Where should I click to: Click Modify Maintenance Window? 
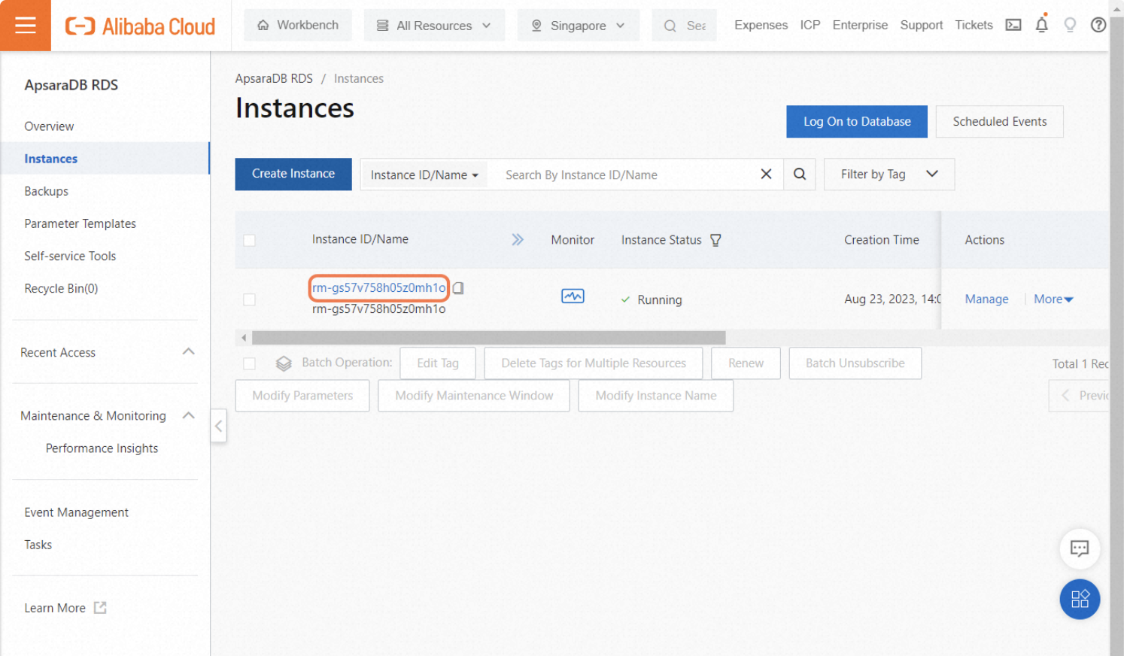[474, 396]
